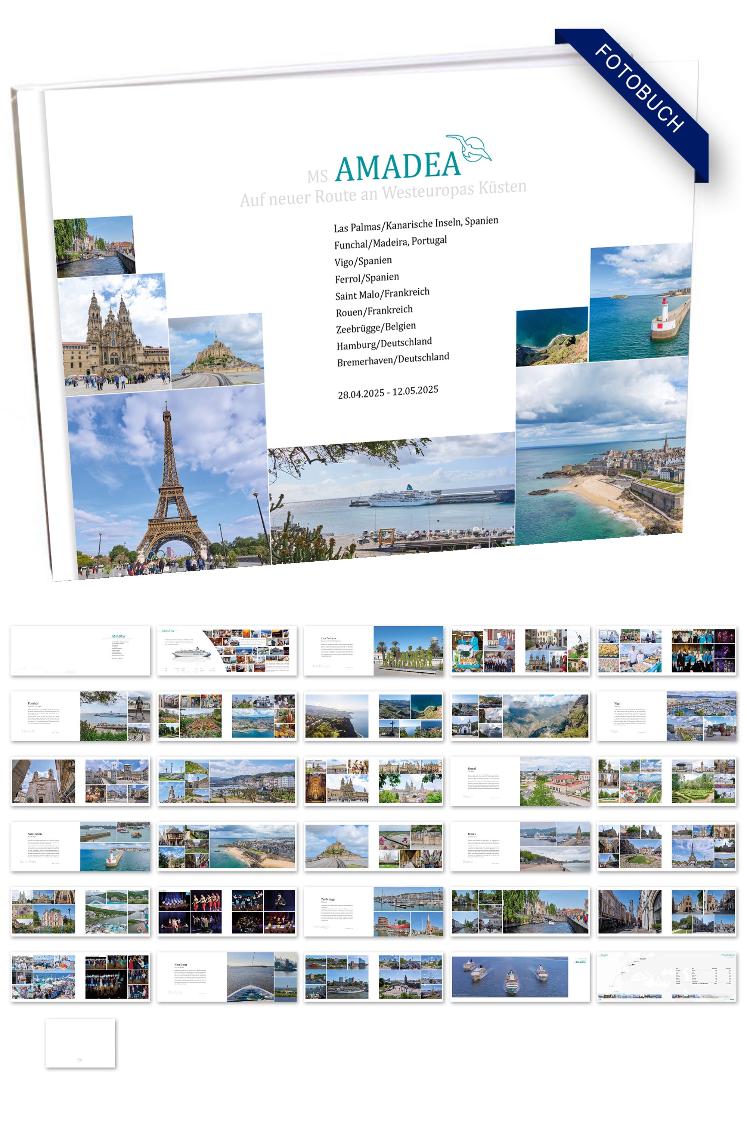747x1145 pixels.
Task: Open the 'Funchal' chapter spread thumbnail
Action: [x=80, y=715]
